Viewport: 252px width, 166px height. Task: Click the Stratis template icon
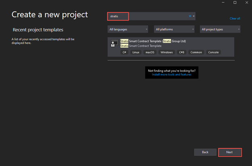pos(115,43)
